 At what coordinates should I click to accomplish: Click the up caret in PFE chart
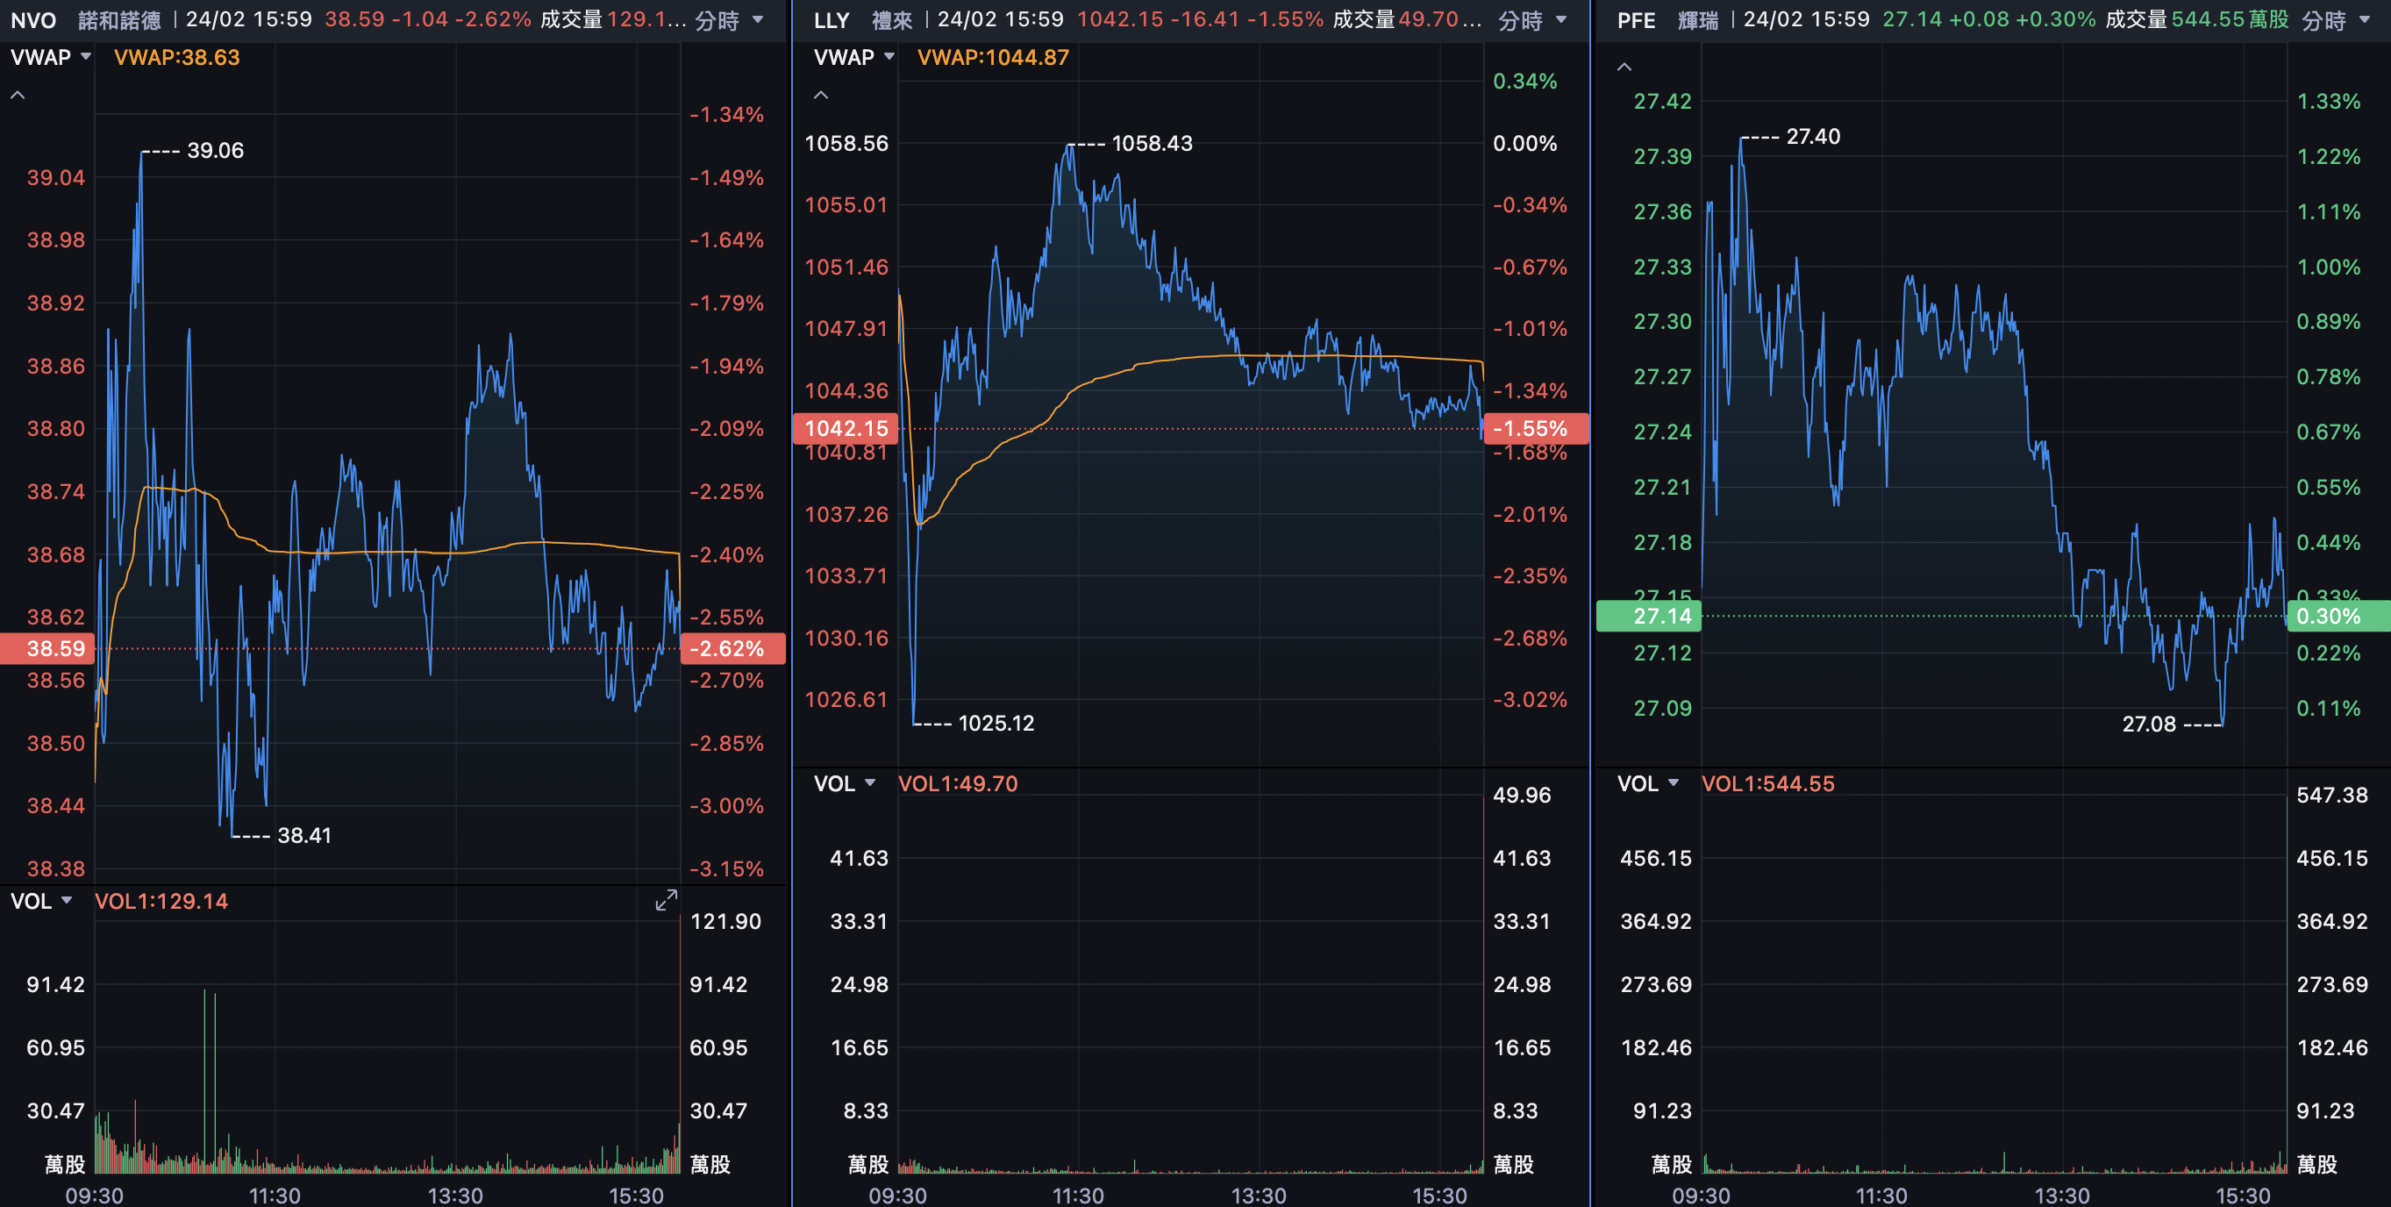pyautogui.click(x=1624, y=67)
